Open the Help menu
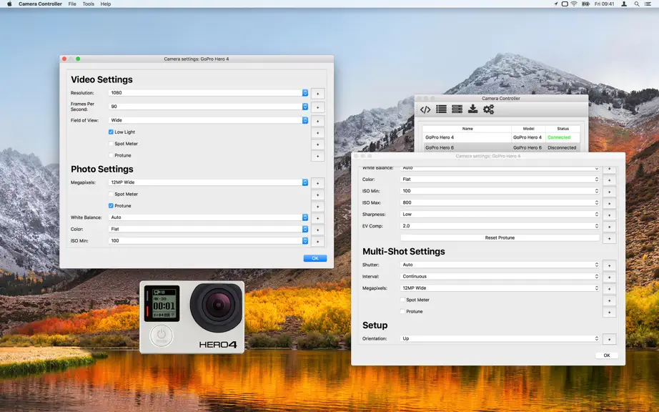The height and width of the screenshot is (412, 659). point(106,4)
